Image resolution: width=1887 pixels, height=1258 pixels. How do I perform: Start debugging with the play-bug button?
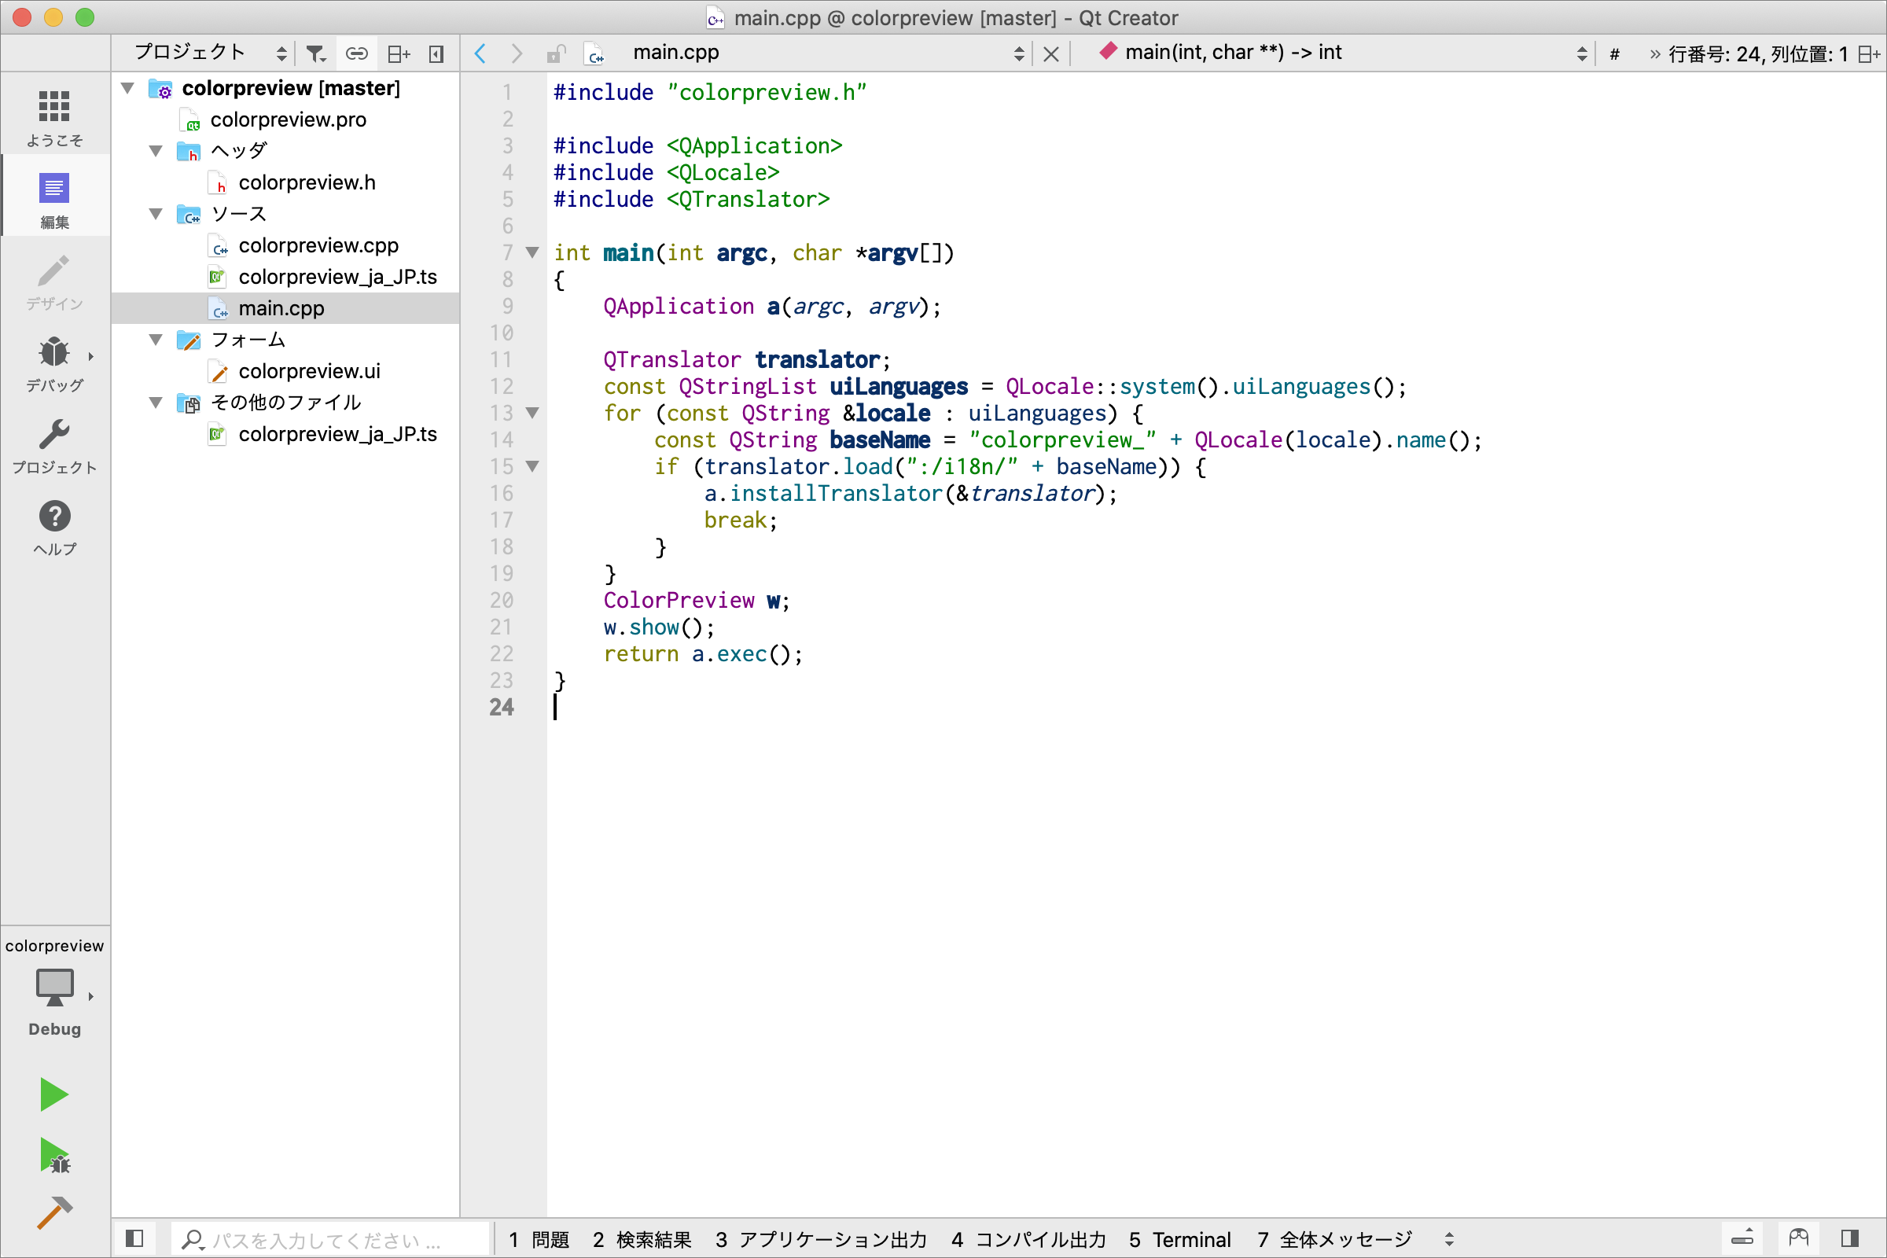[x=53, y=1155]
